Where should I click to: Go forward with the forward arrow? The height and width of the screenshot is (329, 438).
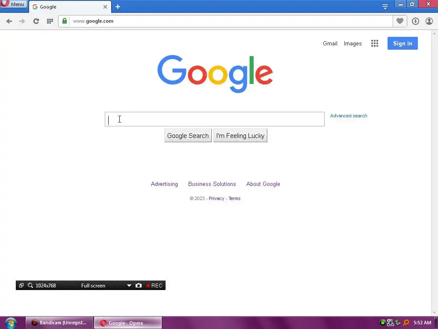tap(22, 21)
